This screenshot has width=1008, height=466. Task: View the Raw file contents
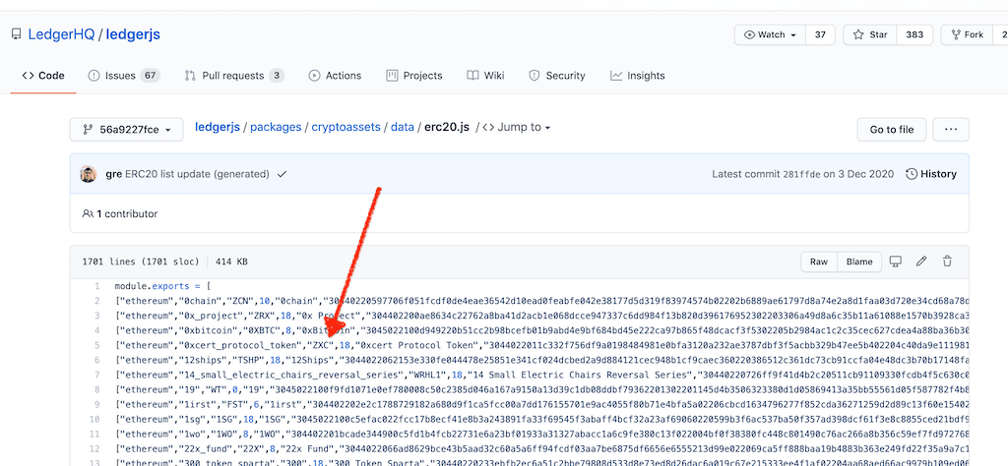(x=819, y=262)
